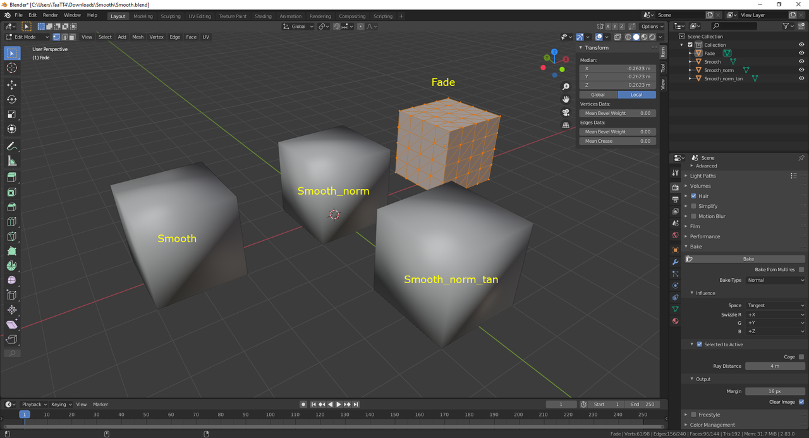Click the camera view gizmo icon
809x438 pixels.
coord(566,112)
